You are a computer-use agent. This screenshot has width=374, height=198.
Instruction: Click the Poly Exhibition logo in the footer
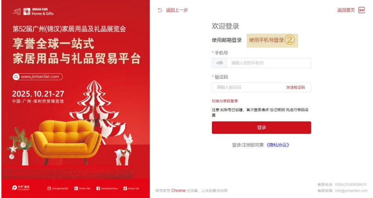(21, 188)
